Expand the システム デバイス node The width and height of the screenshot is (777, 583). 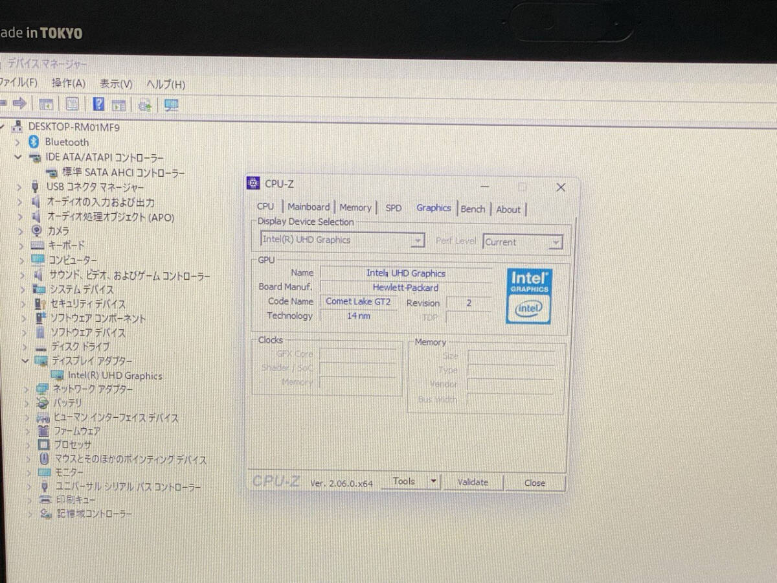click(24, 289)
